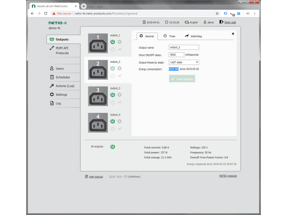Click the NETIO 4 logo
Screen dimensions: 287x215
point(58,23)
